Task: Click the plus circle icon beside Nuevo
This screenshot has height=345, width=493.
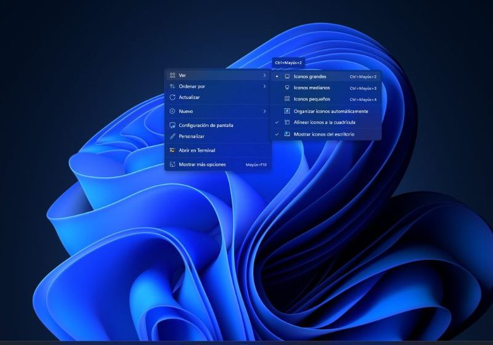Action: click(173, 112)
